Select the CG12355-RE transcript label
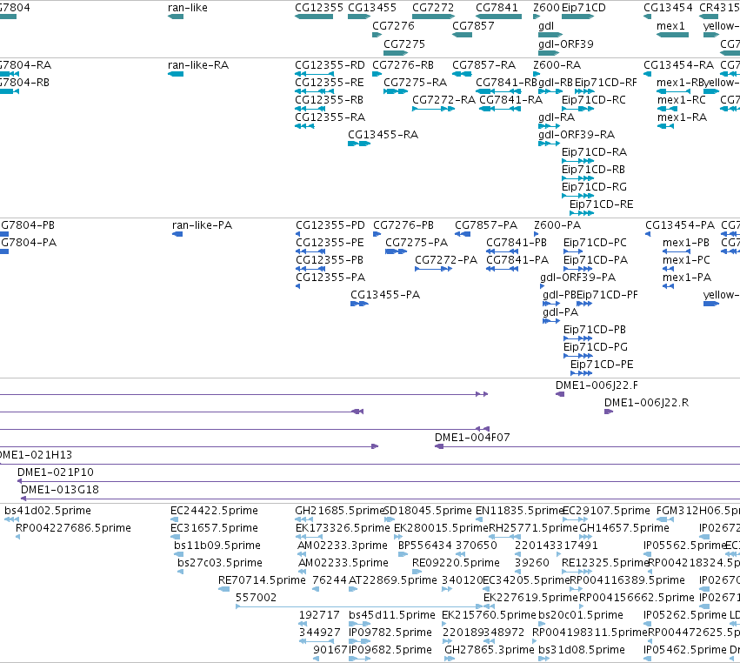 [x=330, y=83]
